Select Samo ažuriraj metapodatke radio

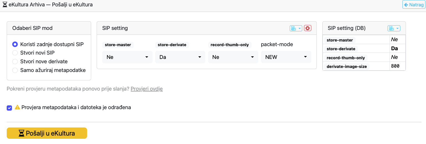pyautogui.click(x=15, y=70)
